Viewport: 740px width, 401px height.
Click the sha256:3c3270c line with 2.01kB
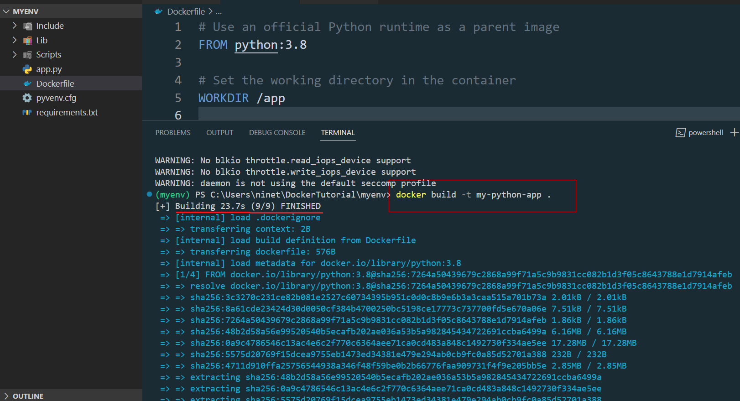(x=393, y=297)
